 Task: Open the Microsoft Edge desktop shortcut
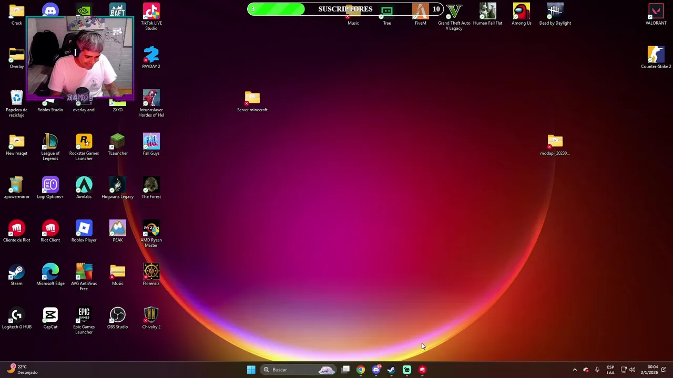(x=50, y=275)
